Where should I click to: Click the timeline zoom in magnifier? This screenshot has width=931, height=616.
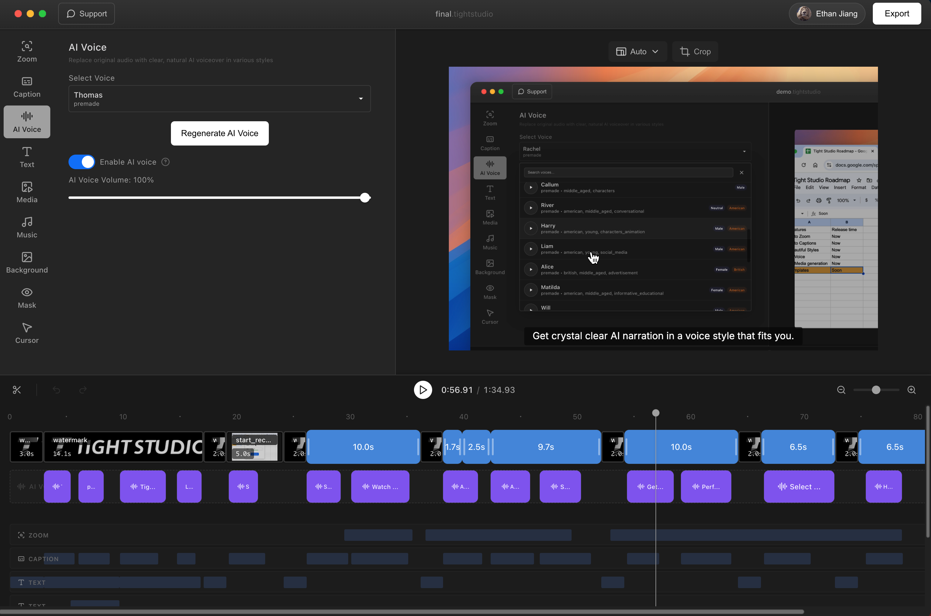(911, 390)
